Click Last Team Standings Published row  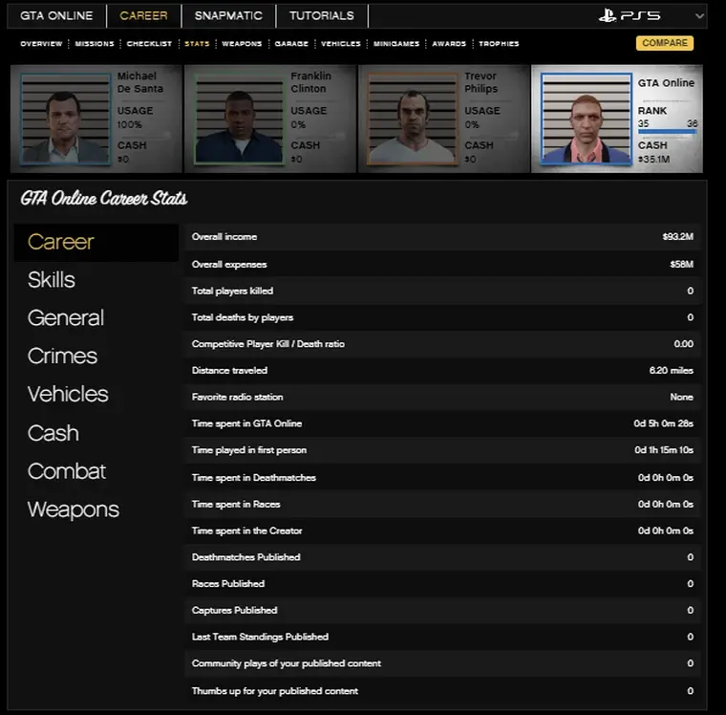[442, 637]
